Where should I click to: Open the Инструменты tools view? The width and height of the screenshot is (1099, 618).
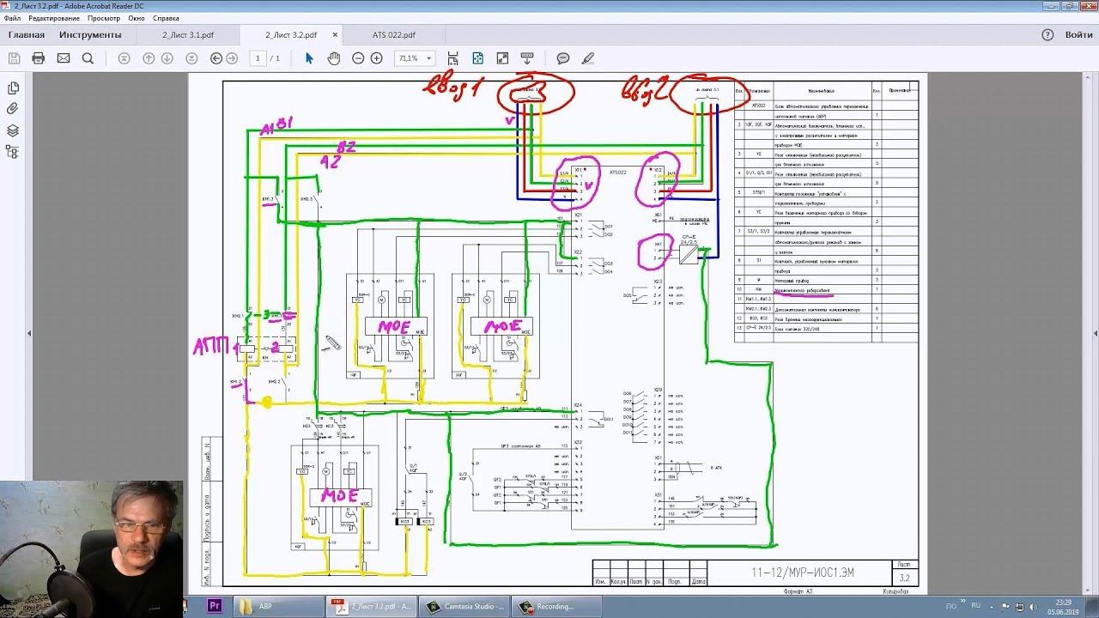click(90, 35)
